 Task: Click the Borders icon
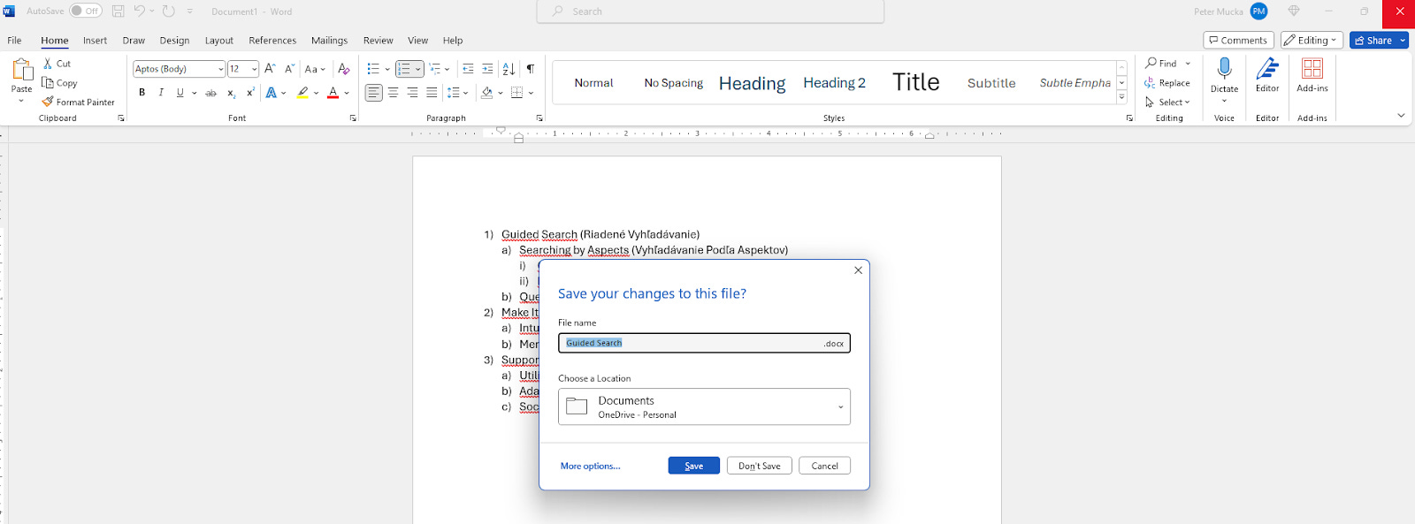pyautogui.click(x=517, y=93)
